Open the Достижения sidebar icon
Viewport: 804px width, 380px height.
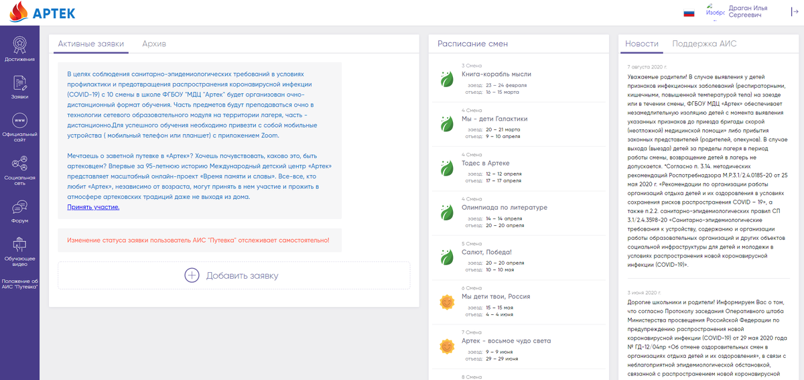pyautogui.click(x=19, y=44)
